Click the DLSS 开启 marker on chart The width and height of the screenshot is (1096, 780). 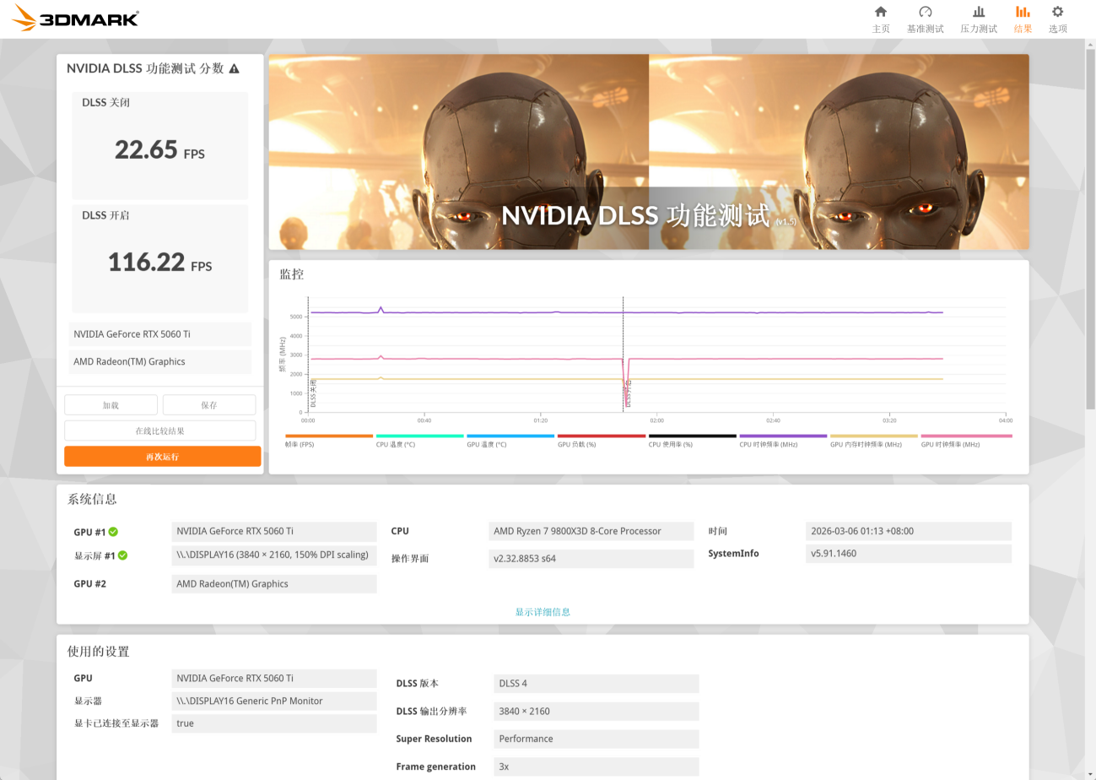coord(626,393)
